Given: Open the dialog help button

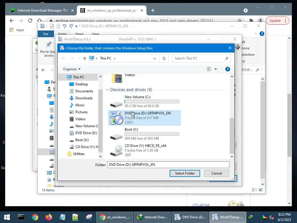Looking at the screenshot, I should 227,69.
